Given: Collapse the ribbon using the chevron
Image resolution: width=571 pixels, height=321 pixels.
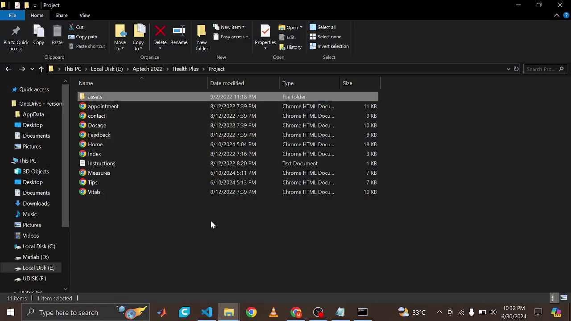Looking at the screenshot, I should (x=557, y=15).
